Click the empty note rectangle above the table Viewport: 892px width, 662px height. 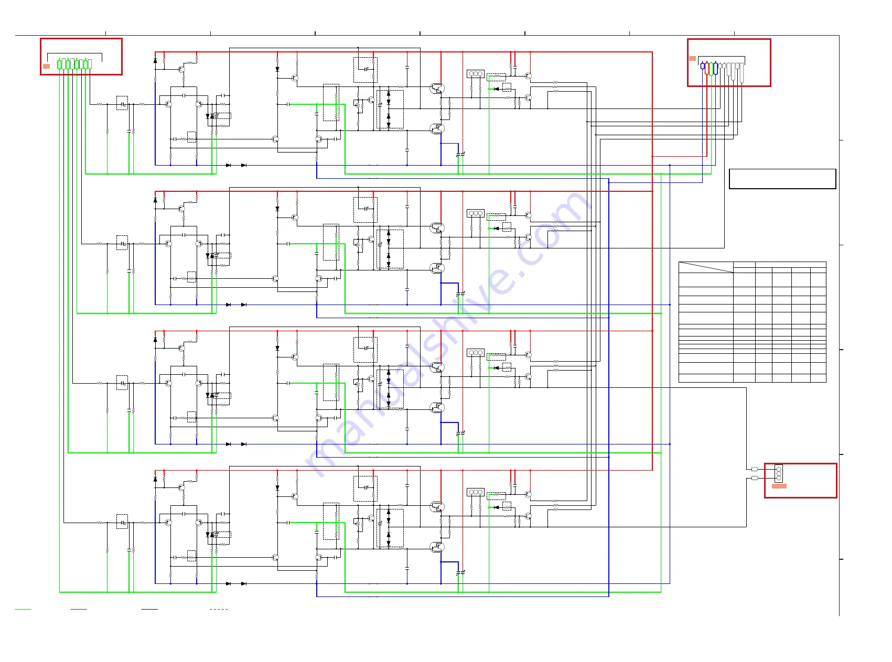782,179
